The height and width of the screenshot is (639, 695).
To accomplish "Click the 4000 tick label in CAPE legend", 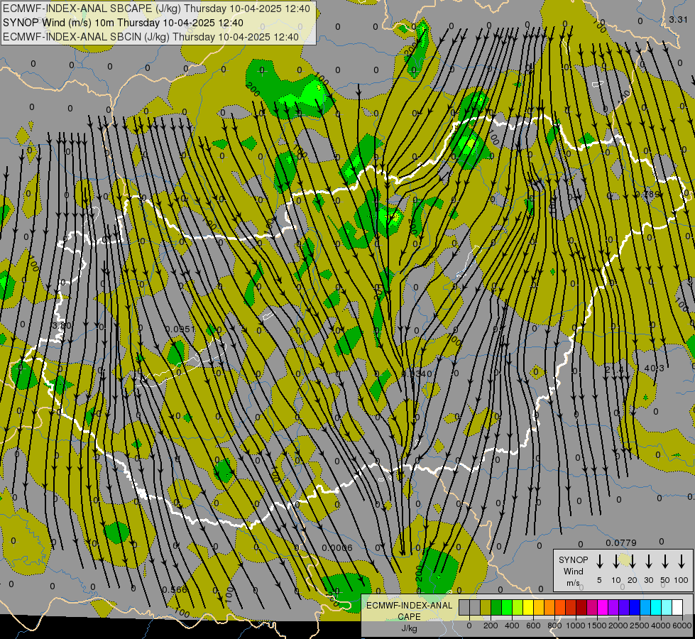I will point(661,626).
